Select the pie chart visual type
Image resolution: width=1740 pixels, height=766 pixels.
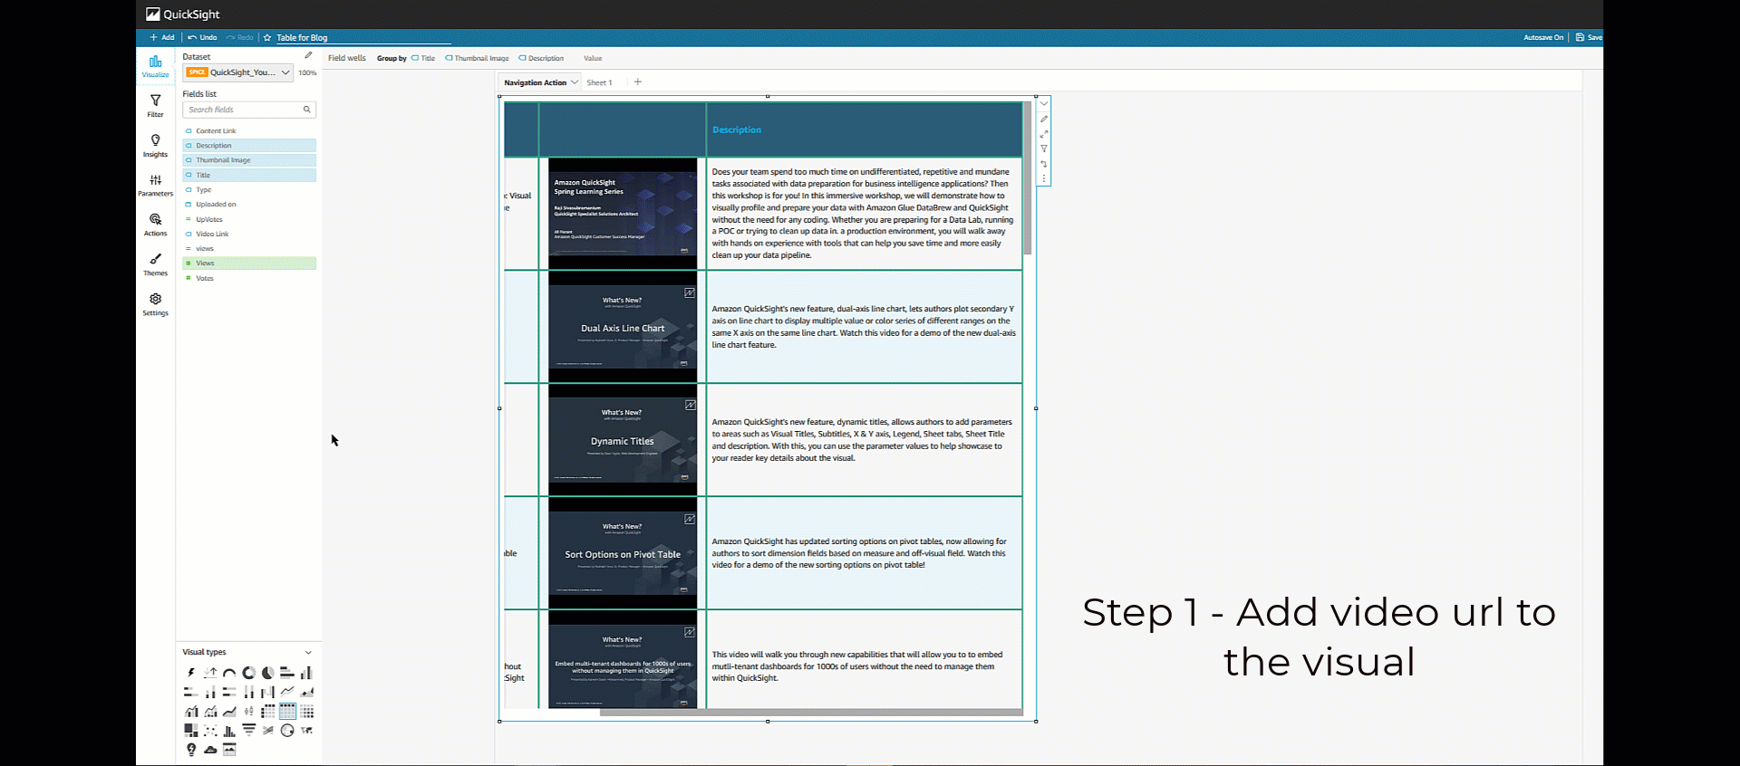[268, 673]
